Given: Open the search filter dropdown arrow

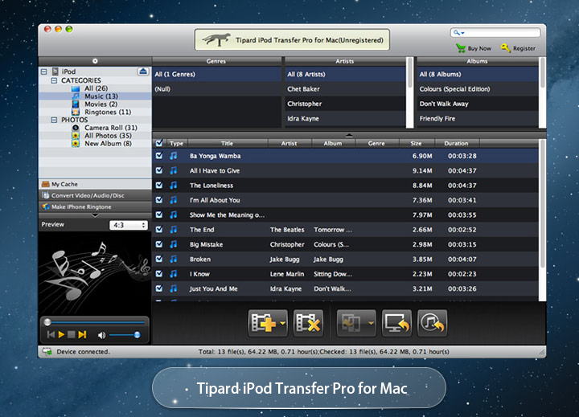Looking at the screenshot, I should click(x=462, y=33).
